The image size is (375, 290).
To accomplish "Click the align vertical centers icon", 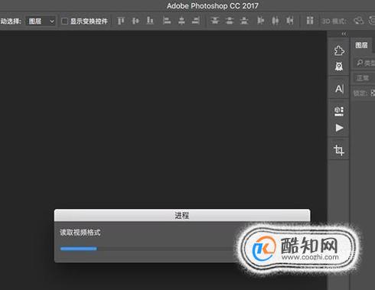I will [x=135, y=21].
